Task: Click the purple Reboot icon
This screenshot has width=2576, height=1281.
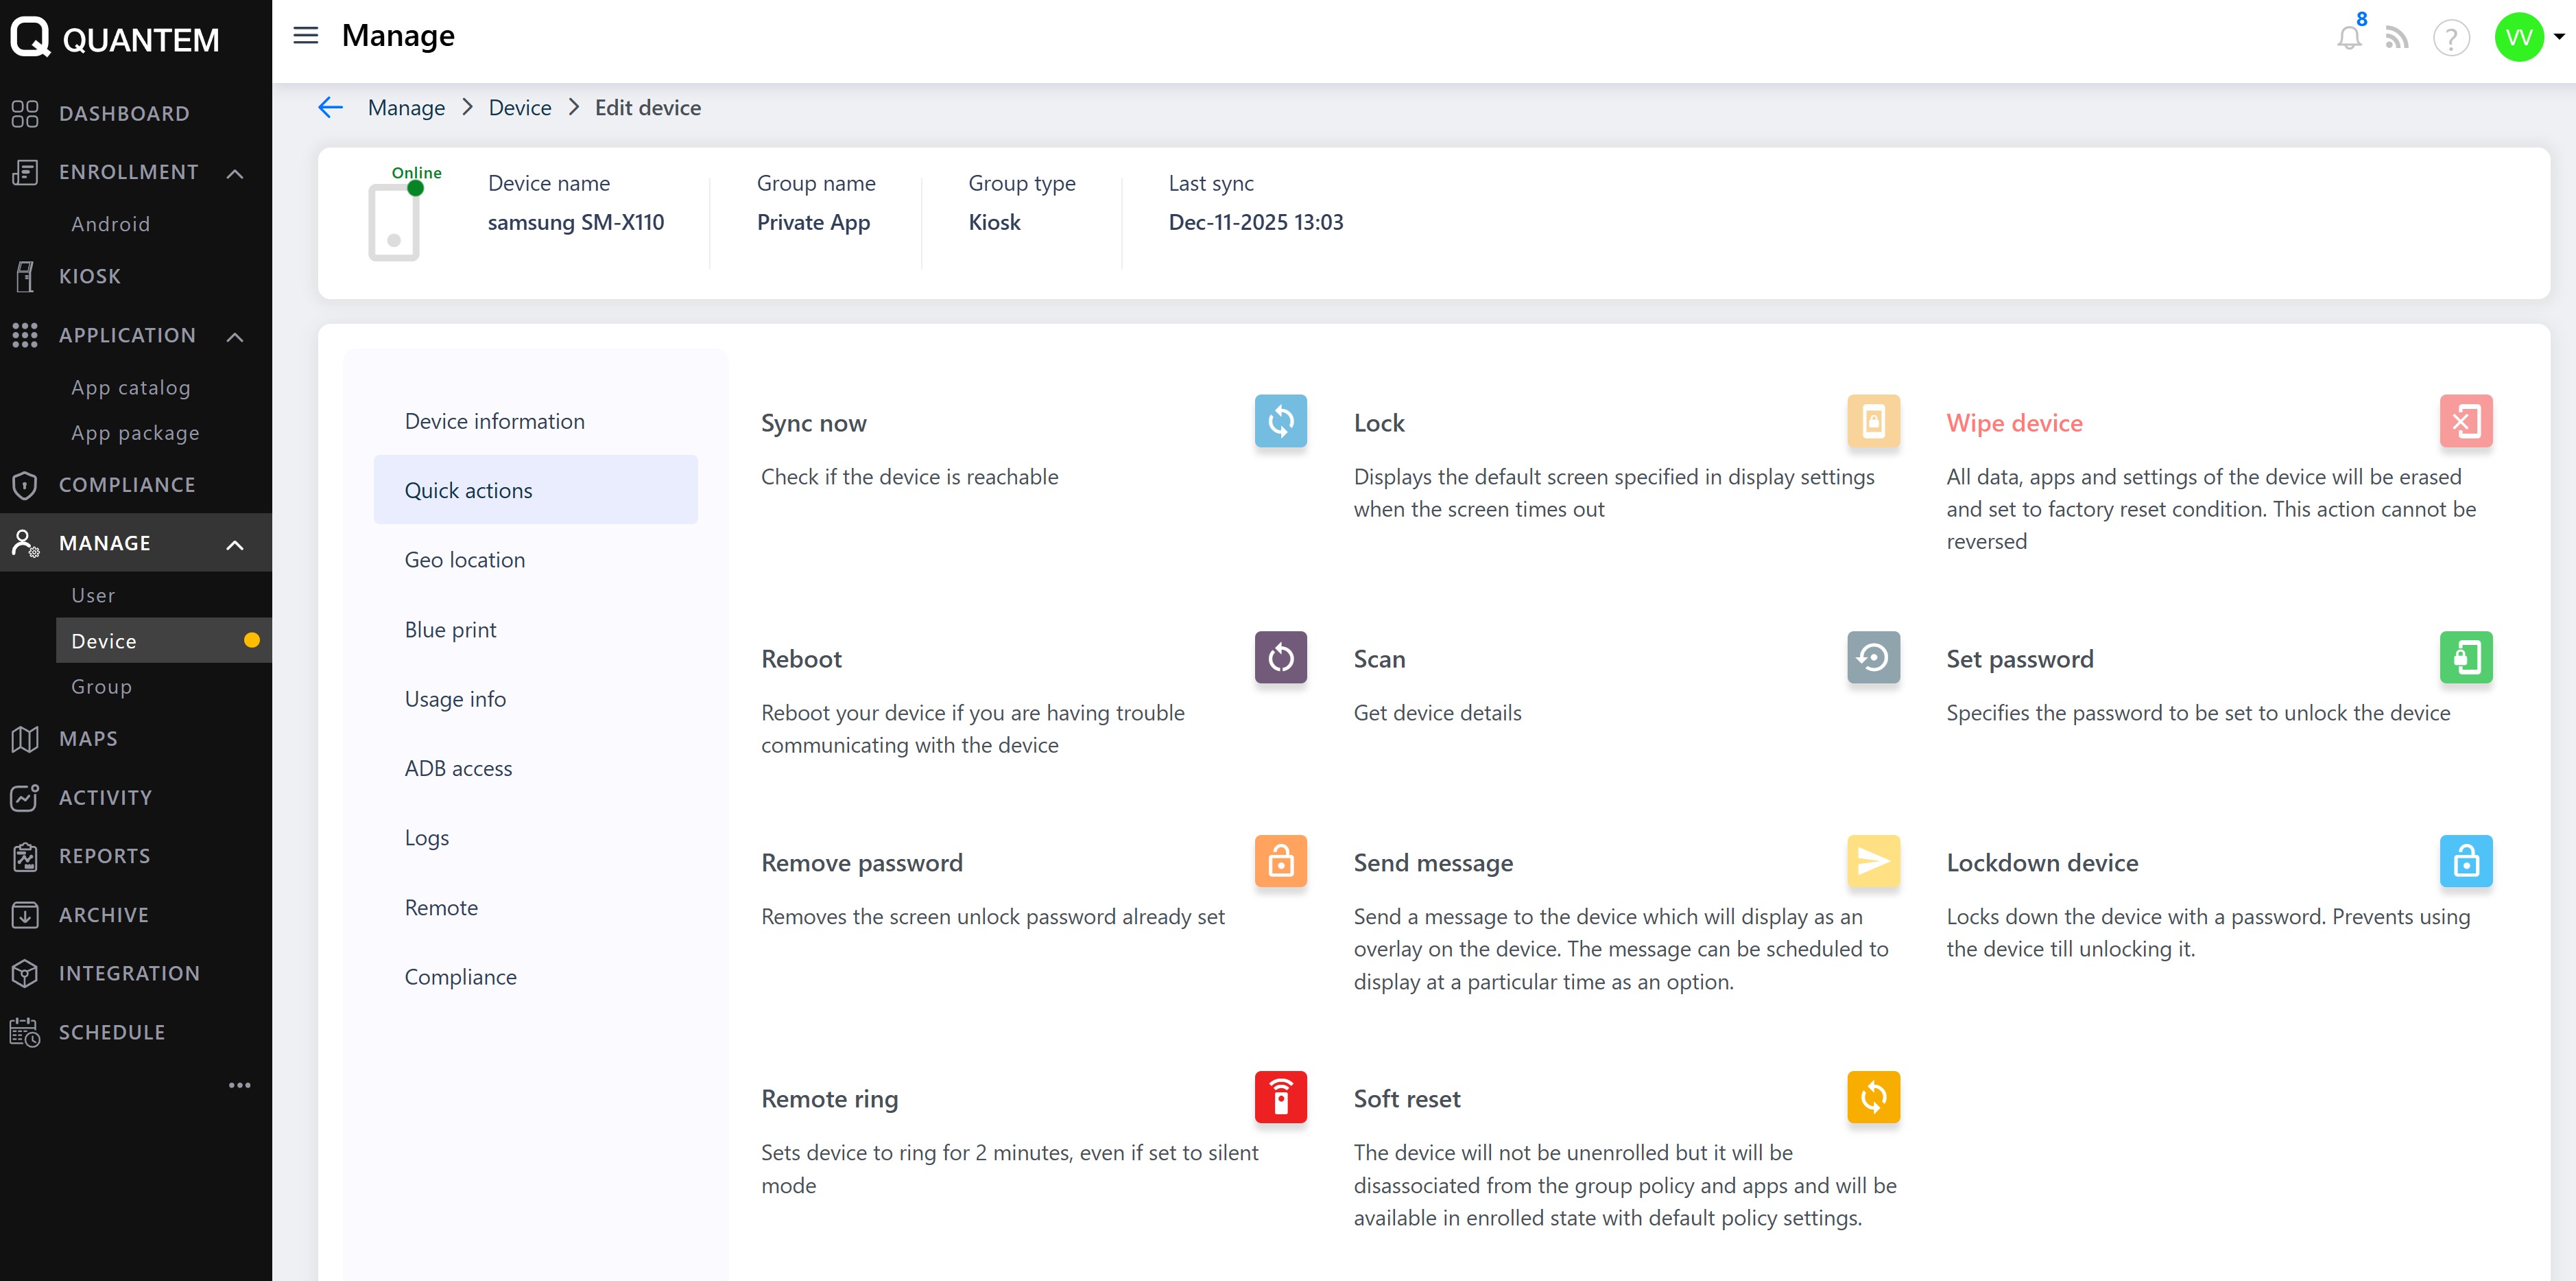Action: coord(1280,657)
